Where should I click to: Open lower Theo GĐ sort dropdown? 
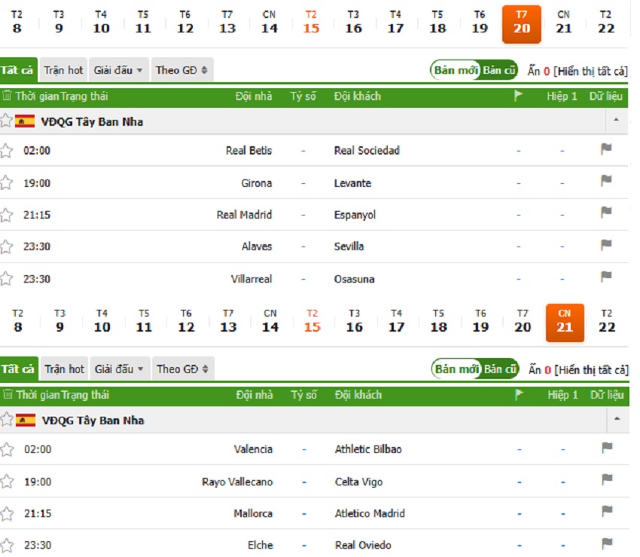click(182, 369)
